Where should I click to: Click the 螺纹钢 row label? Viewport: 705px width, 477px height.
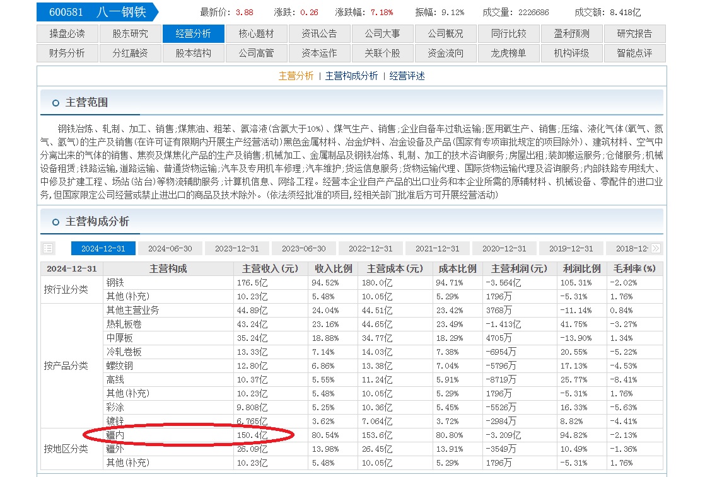pos(120,366)
